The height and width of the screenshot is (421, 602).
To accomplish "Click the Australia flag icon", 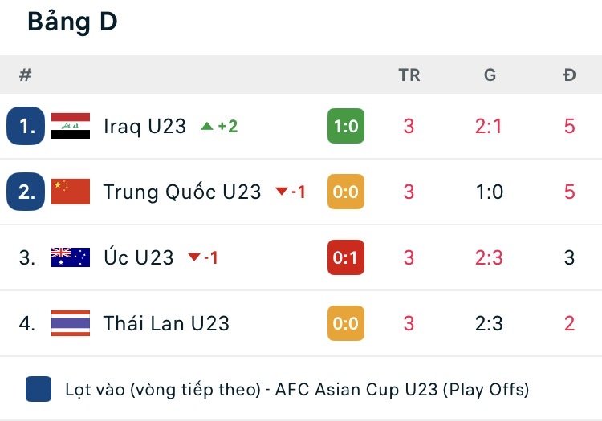I will click(71, 257).
